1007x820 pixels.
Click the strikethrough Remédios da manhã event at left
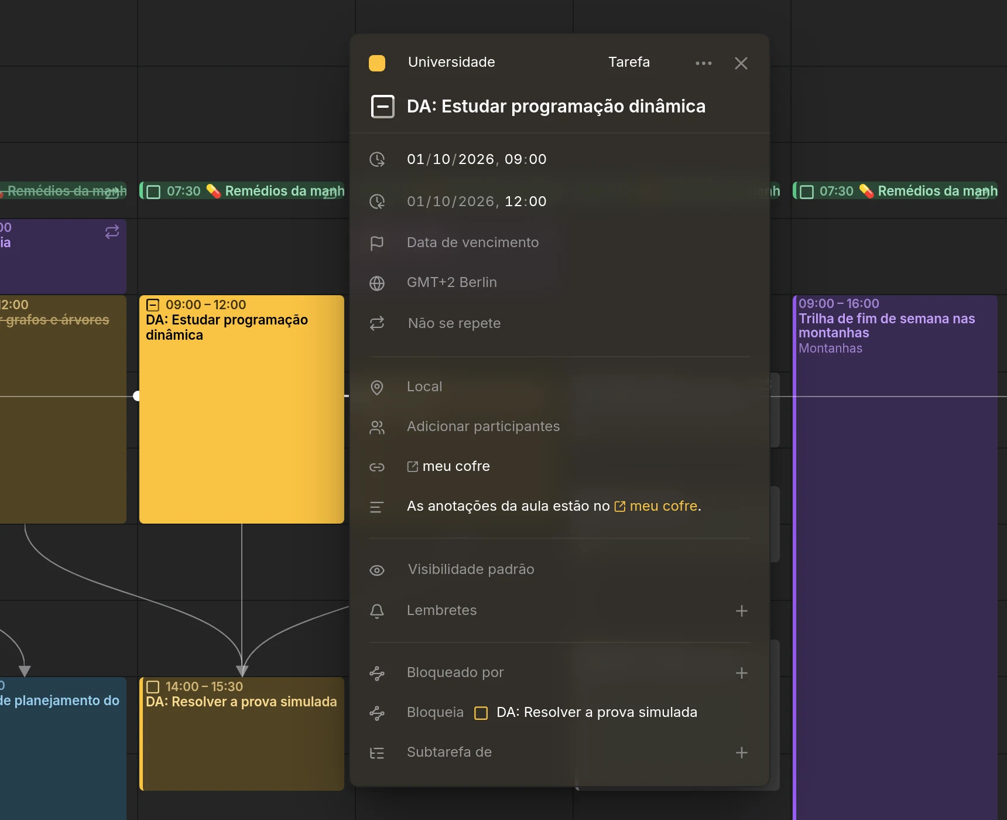(x=63, y=191)
